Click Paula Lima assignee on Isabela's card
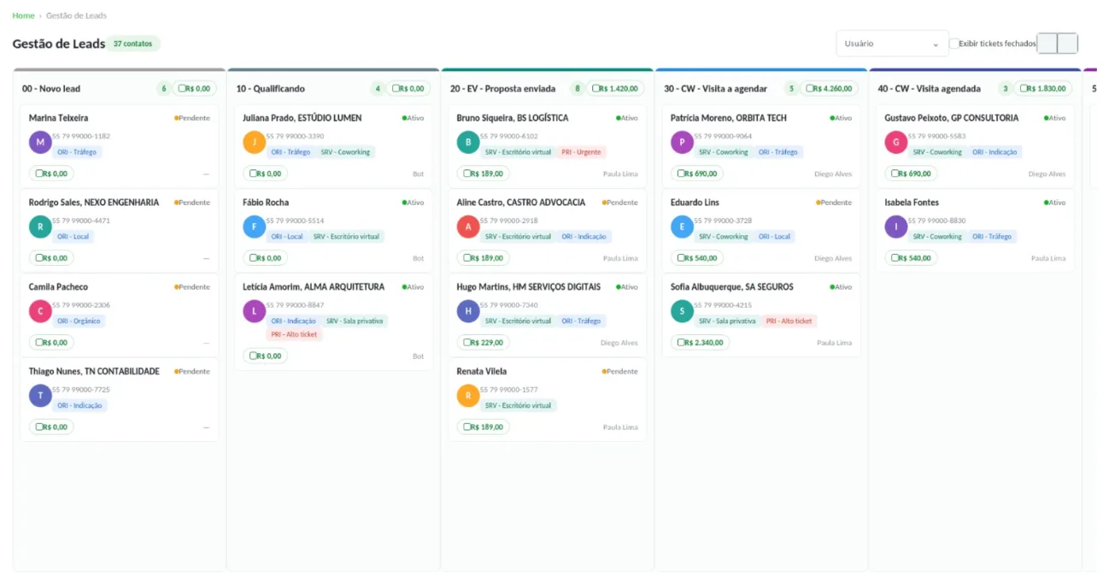Image resolution: width=1103 pixels, height=577 pixels. pyautogui.click(x=1048, y=258)
